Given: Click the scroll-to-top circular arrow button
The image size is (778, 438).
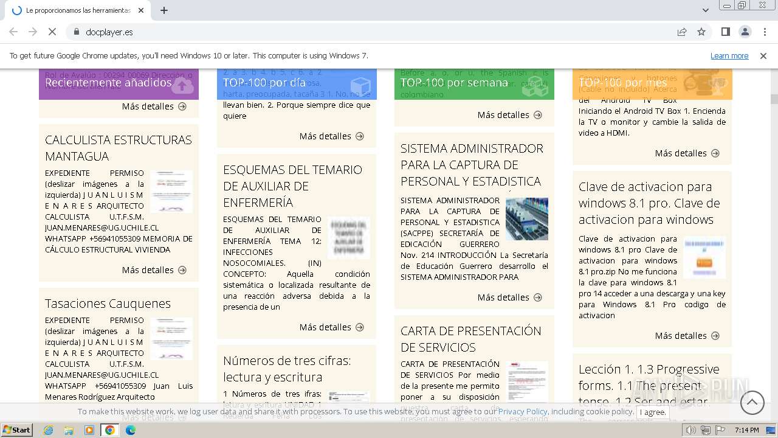Looking at the screenshot, I should point(752,402).
